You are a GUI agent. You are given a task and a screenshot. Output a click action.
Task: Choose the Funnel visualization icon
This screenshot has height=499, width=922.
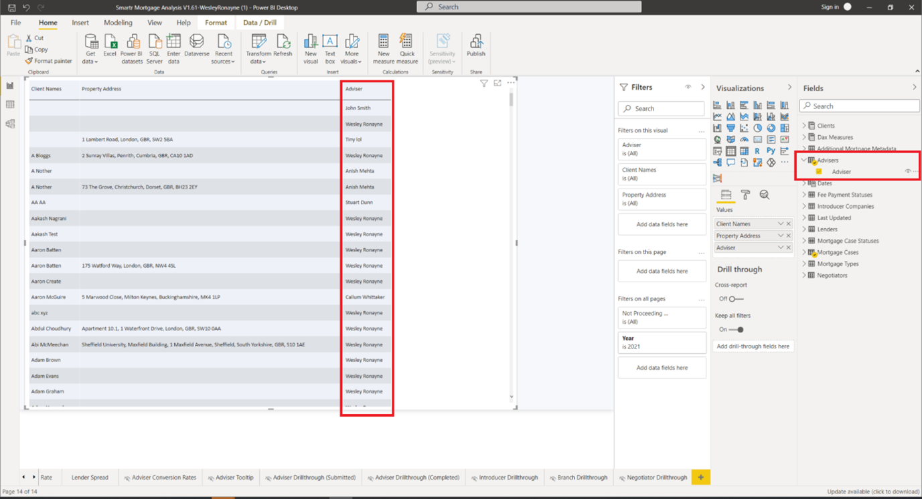tap(731, 128)
